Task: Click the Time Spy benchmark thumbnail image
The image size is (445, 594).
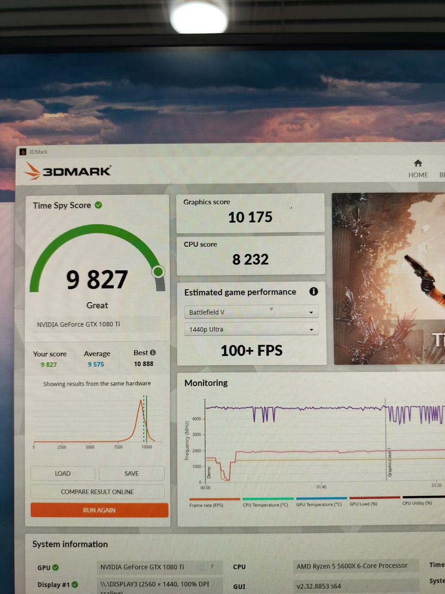Action: (388, 278)
